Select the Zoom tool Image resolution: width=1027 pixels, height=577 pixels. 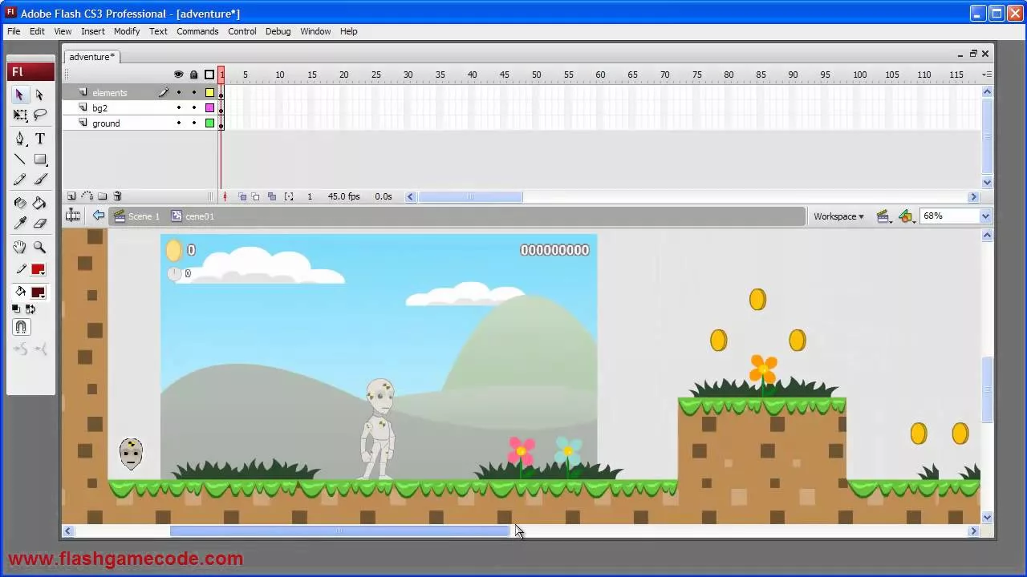point(39,247)
